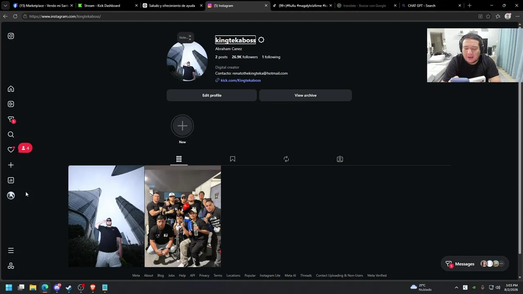Open the browser Favorites icon

(498, 16)
